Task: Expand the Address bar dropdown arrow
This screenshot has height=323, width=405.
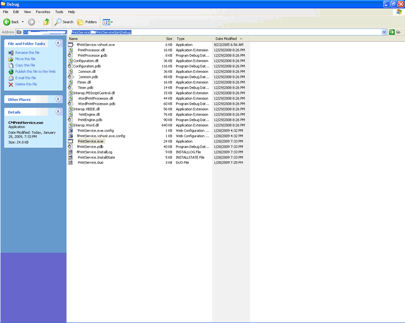Action: 384,32
